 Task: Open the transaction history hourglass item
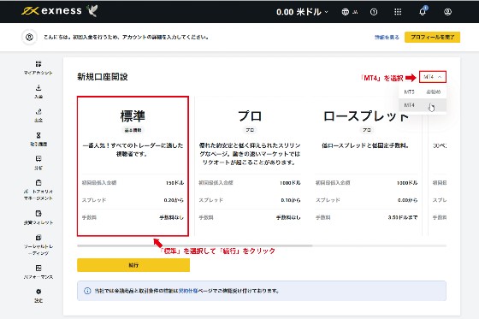click(x=38, y=139)
